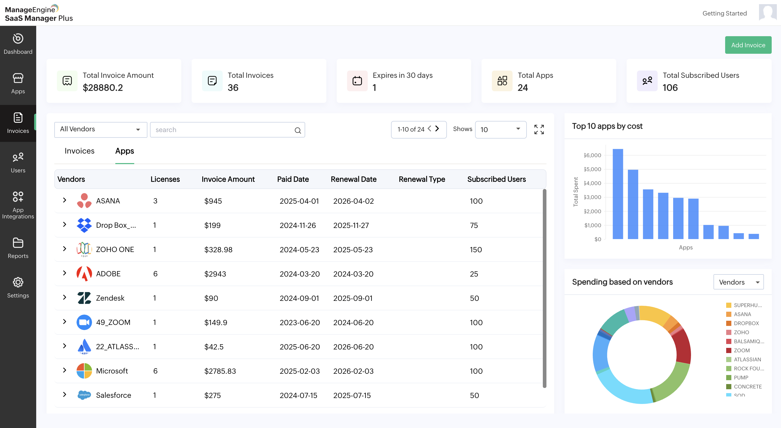The image size is (781, 428).
Task: Open Reports folder icon in sidebar
Action: pos(18,243)
